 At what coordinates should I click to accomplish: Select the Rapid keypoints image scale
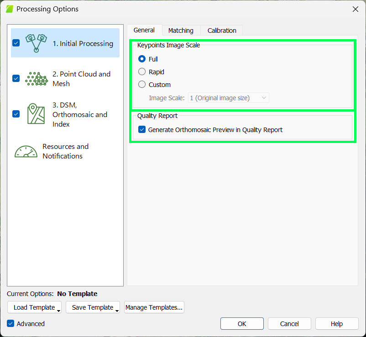[142, 72]
